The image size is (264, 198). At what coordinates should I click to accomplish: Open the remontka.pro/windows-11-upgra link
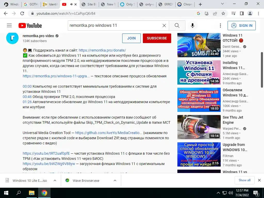[56, 76]
